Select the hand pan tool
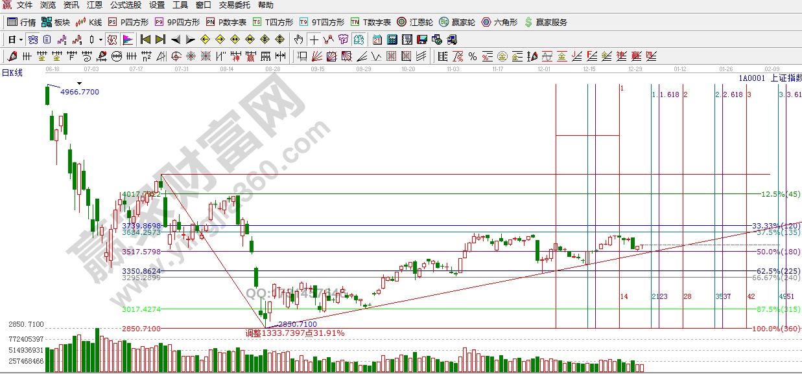This screenshot has height=374, width=802. click(298, 39)
